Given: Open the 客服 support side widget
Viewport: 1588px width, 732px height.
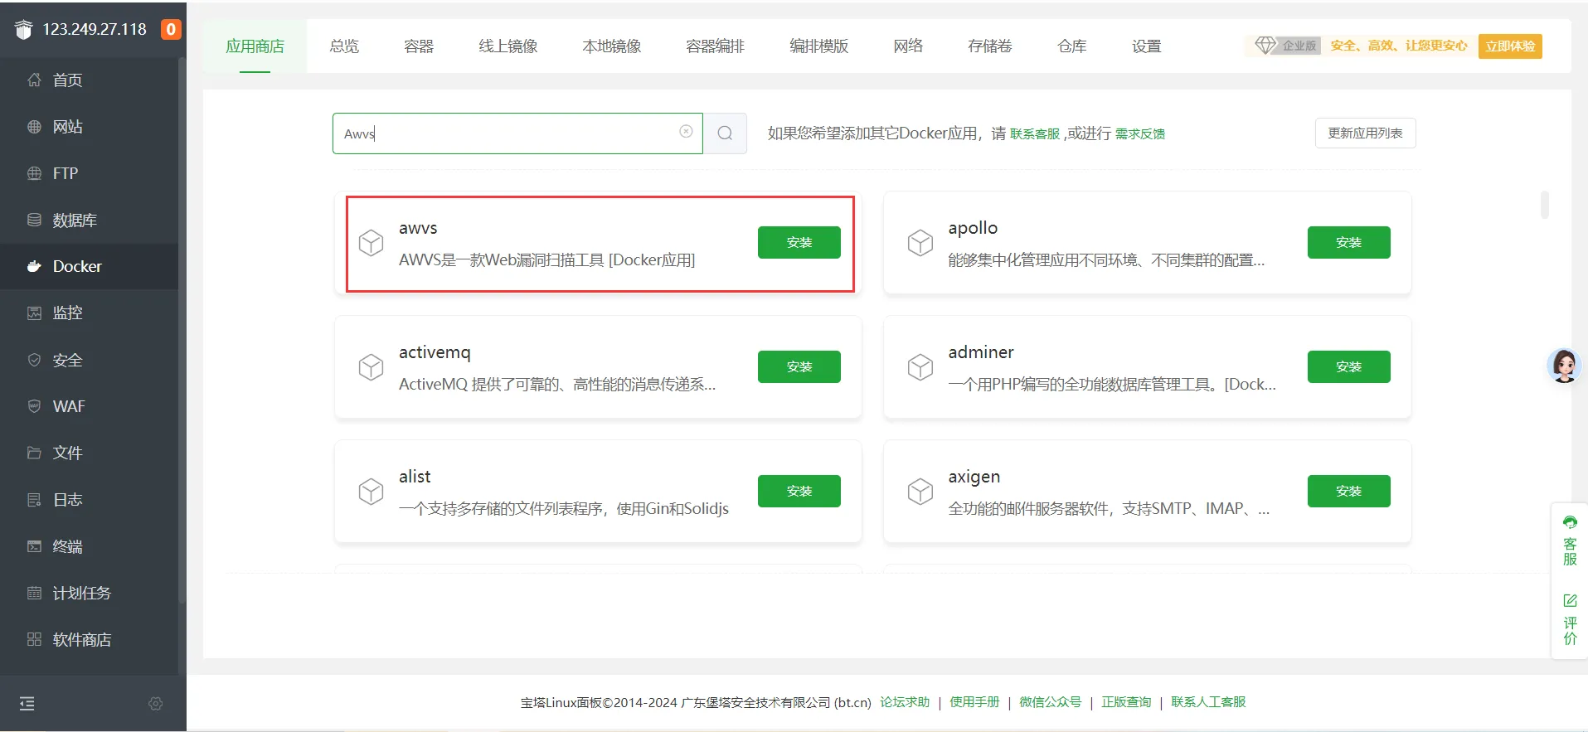Looking at the screenshot, I should pos(1570,541).
